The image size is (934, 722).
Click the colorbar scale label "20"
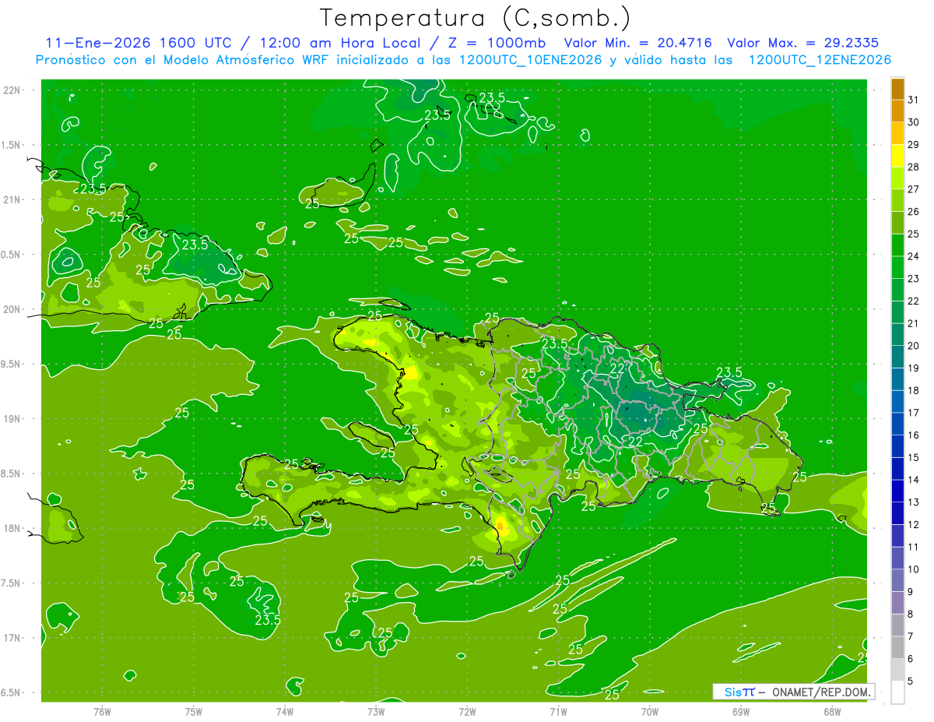[914, 346]
